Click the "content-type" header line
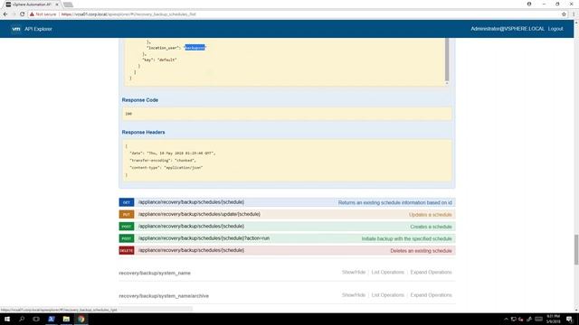Viewport: 579px width, 325px height. tap(166, 167)
